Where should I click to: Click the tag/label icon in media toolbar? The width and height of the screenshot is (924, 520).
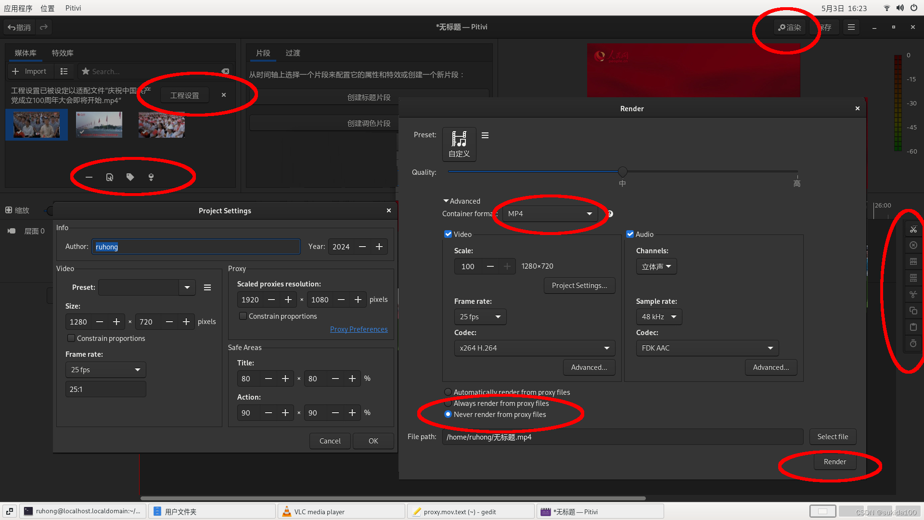131,177
